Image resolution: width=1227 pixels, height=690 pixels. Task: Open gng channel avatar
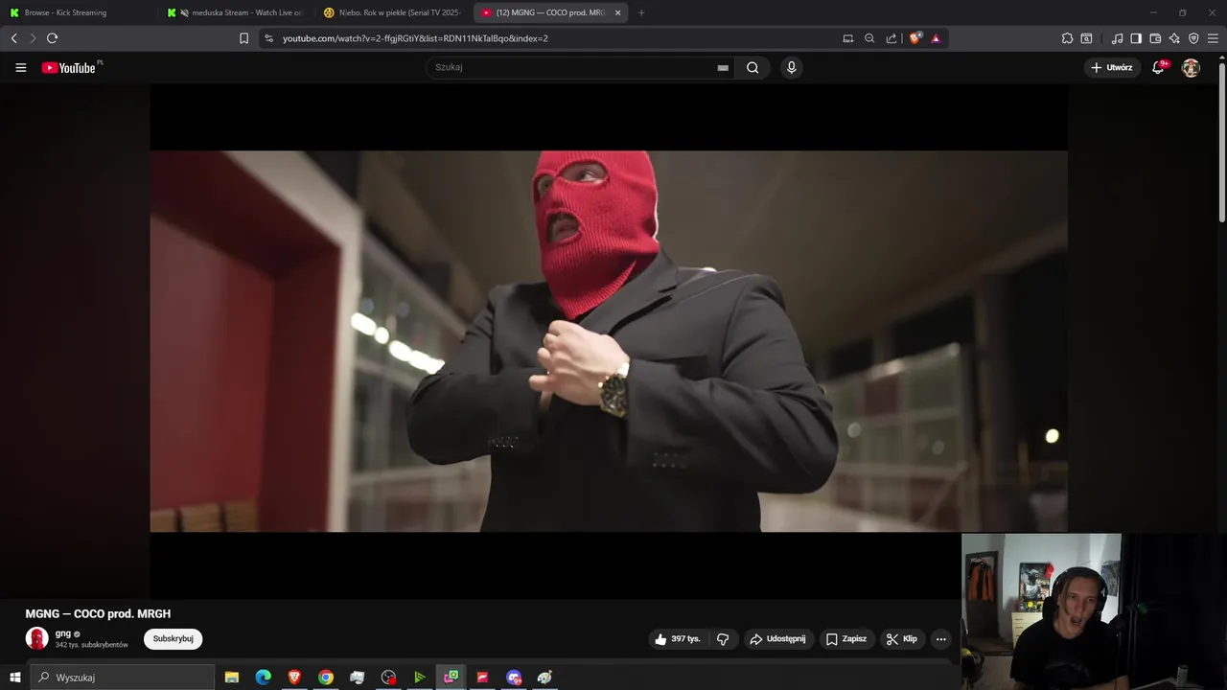(x=37, y=638)
